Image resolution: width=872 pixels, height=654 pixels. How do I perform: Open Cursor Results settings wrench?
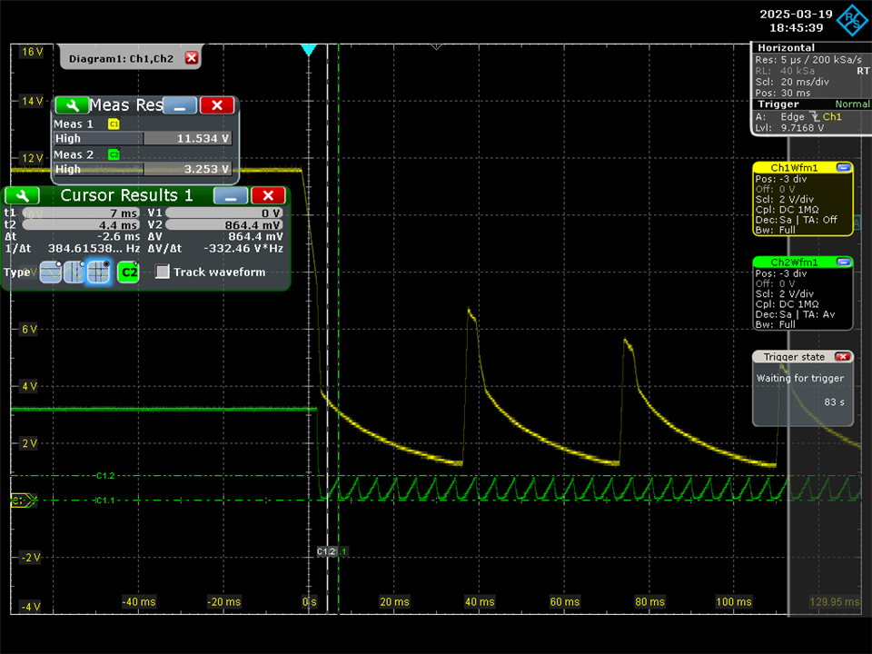point(22,195)
